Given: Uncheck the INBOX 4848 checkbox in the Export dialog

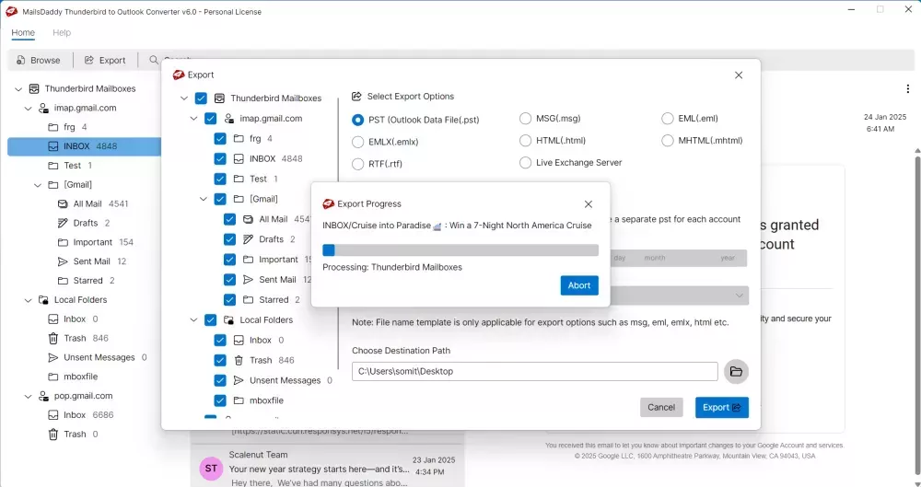Looking at the screenshot, I should (220, 158).
